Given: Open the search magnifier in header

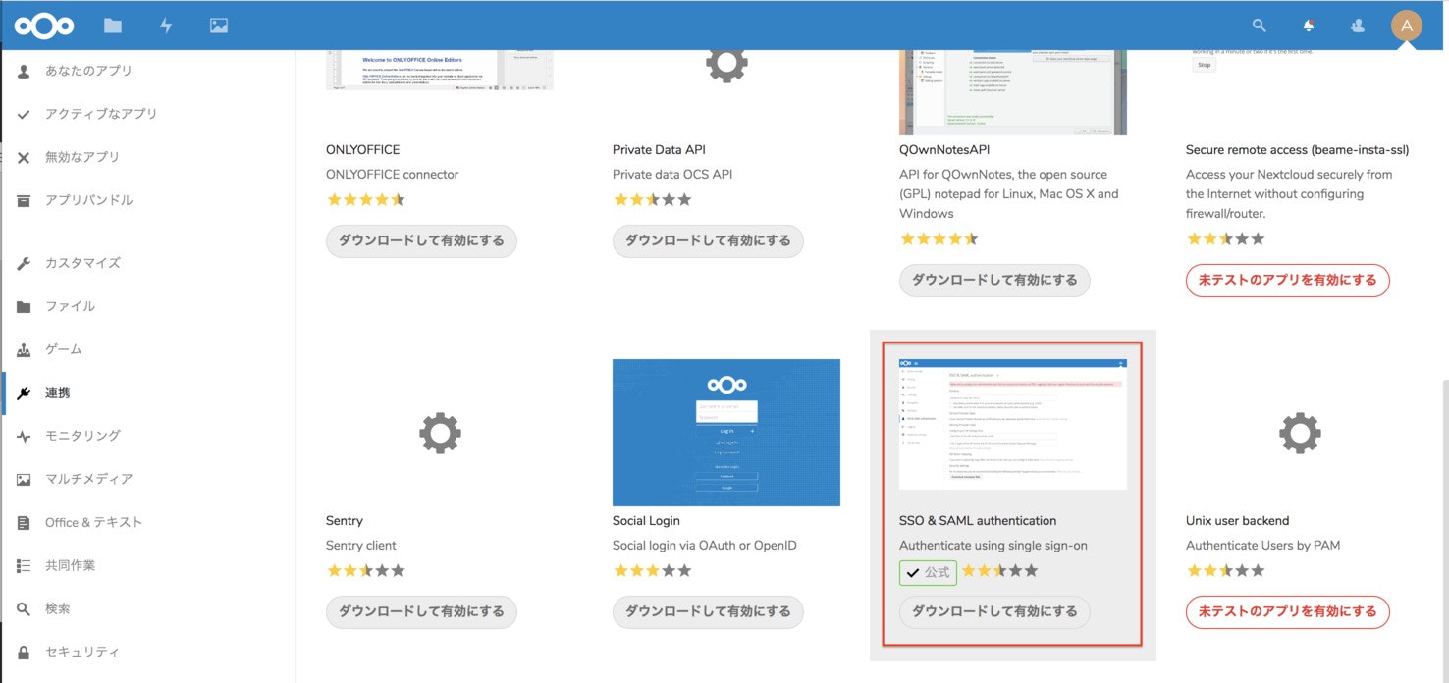Looking at the screenshot, I should [x=1260, y=26].
